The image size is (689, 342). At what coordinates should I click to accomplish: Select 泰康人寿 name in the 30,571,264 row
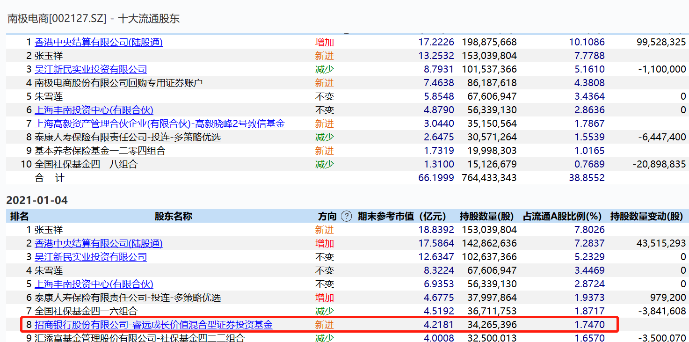point(128,137)
